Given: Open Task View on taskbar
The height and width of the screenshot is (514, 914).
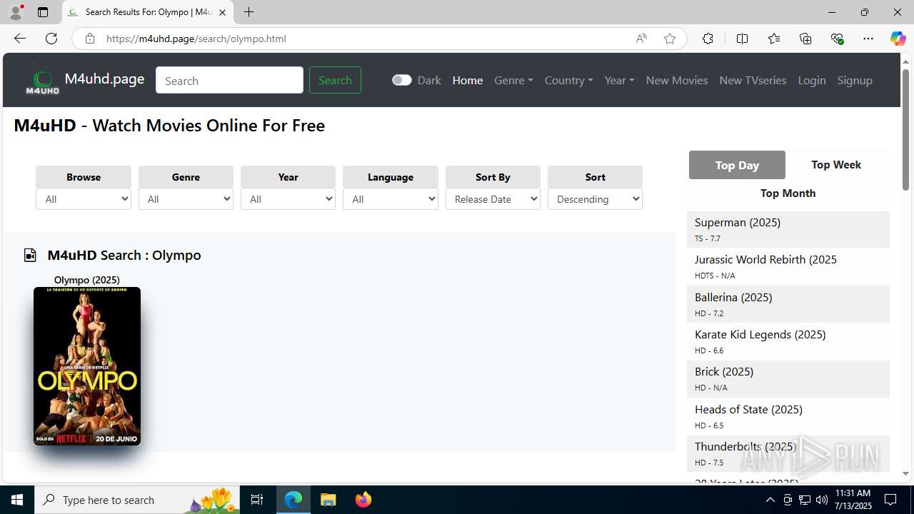Looking at the screenshot, I should pyautogui.click(x=257, y=500).
